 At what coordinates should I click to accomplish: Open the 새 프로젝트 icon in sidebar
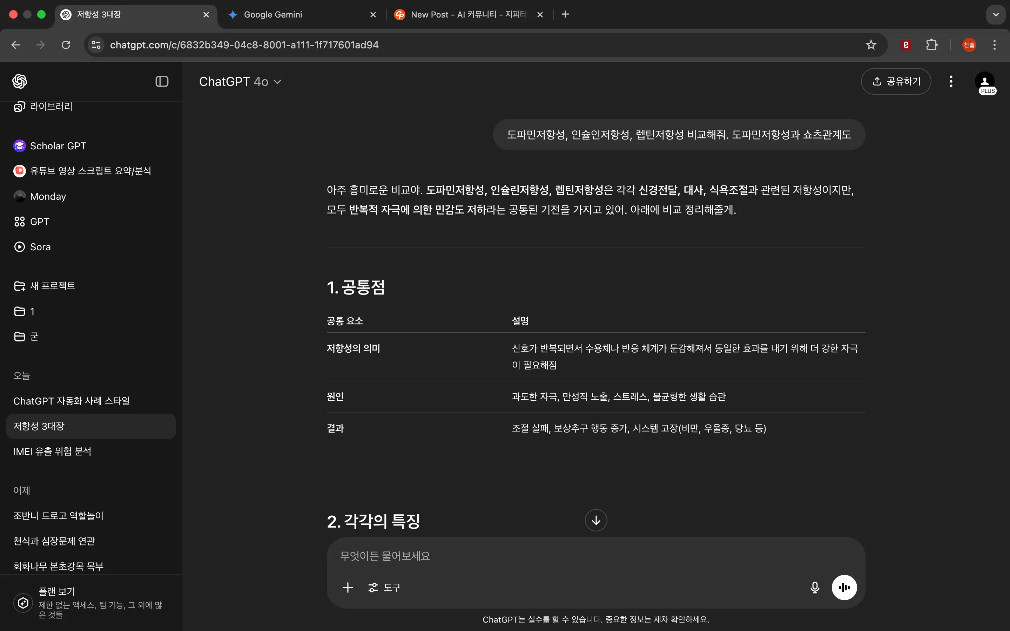(19, 285)
